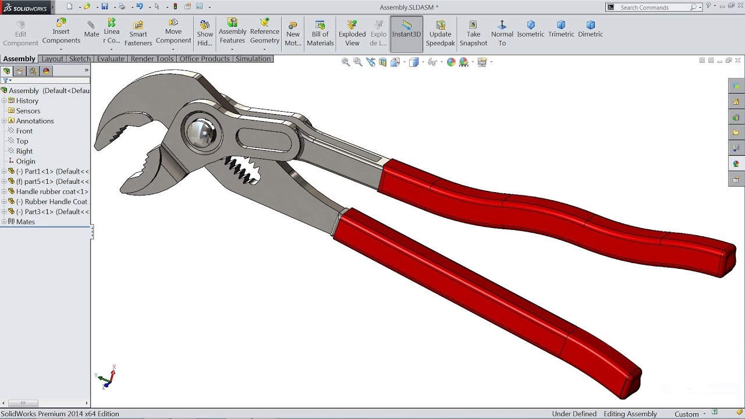The image size is (745, 419).
Task: Select Trimetric view orientation
Action: point(561,29)
